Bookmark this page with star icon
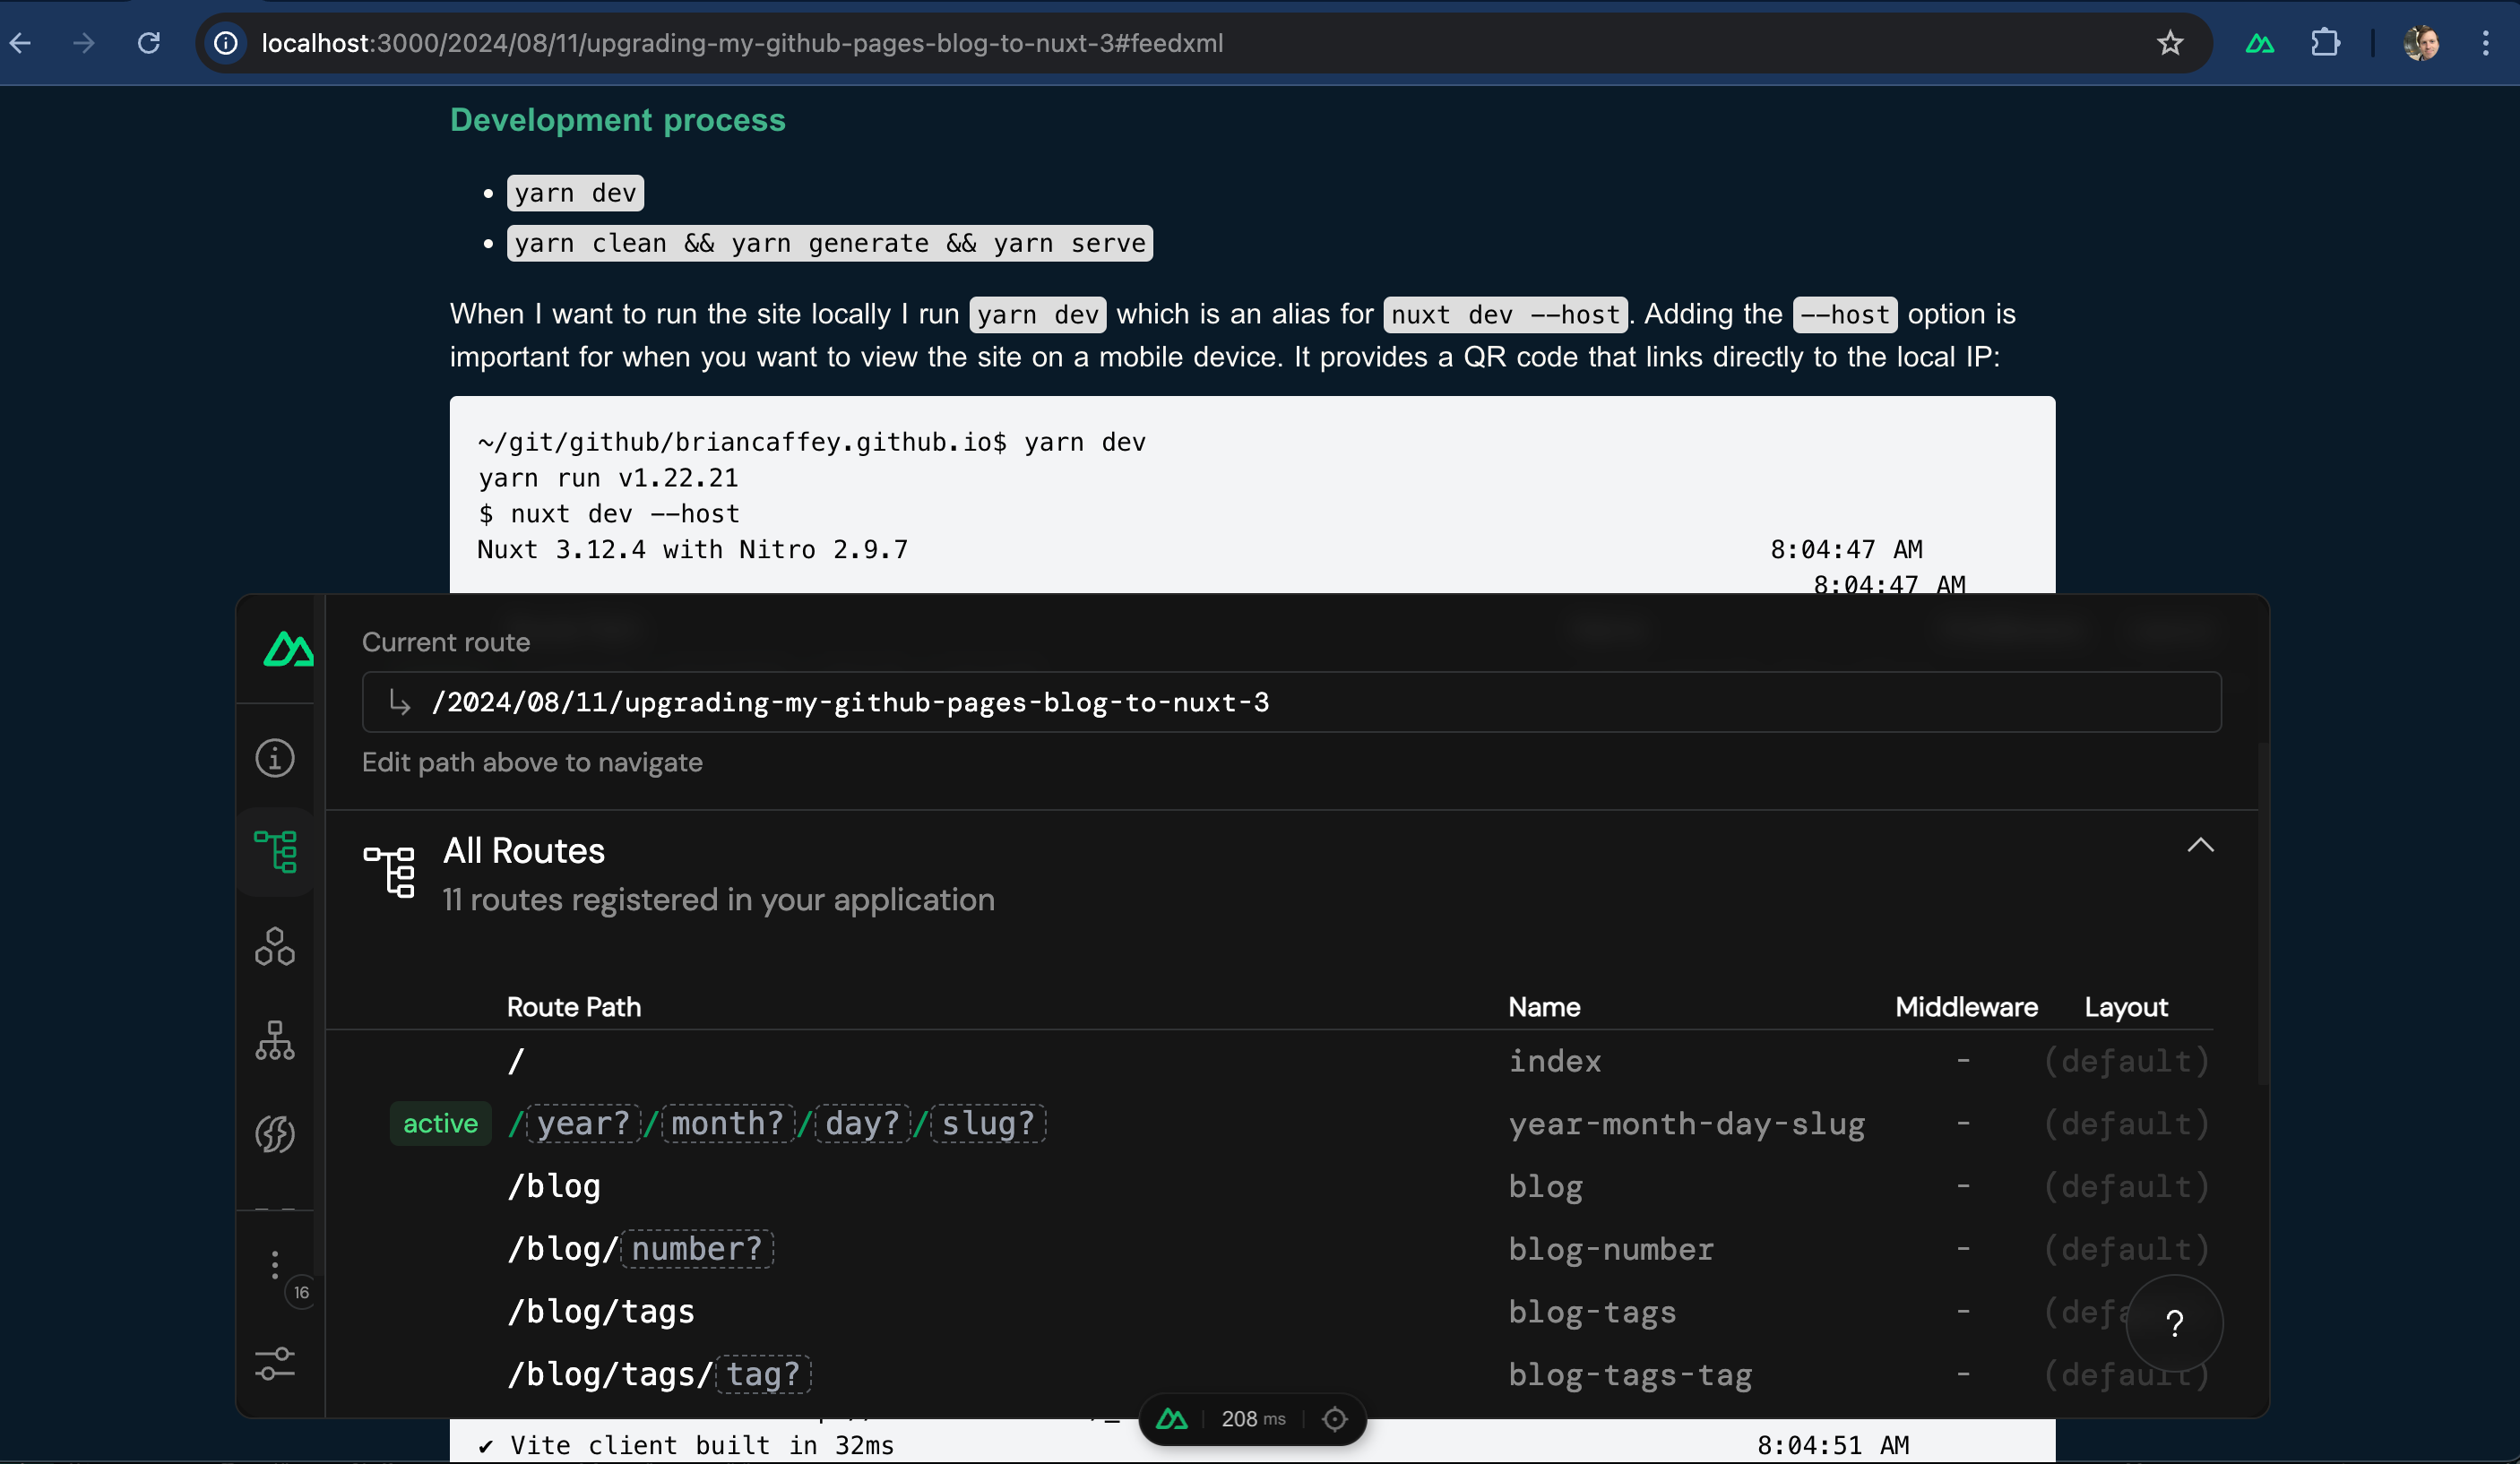 coord(2170,43)
